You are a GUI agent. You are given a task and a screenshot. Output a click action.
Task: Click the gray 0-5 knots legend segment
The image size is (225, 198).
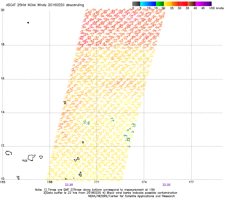(x=136, y=4)
